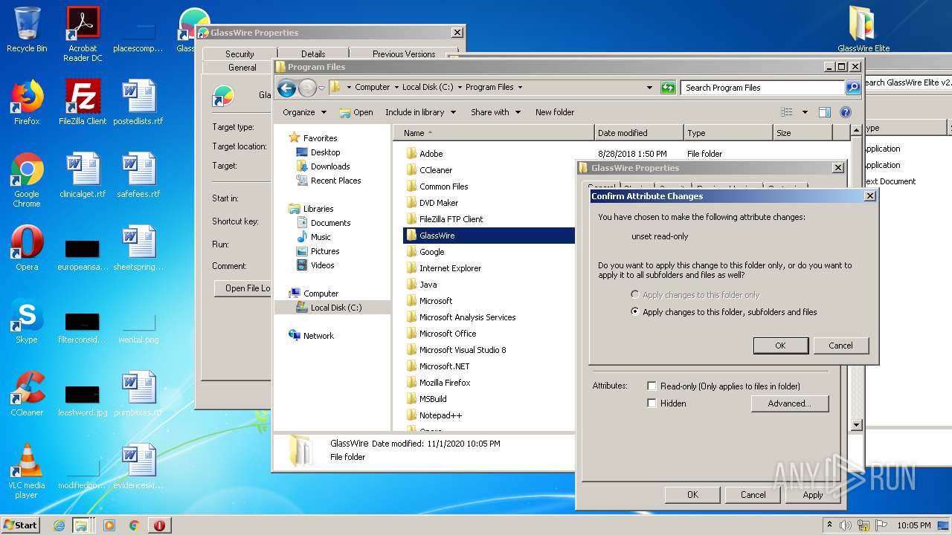Click the refresh button beside address bar
Viewport: 952px width, 535px height.
click(x=668, y=88)
